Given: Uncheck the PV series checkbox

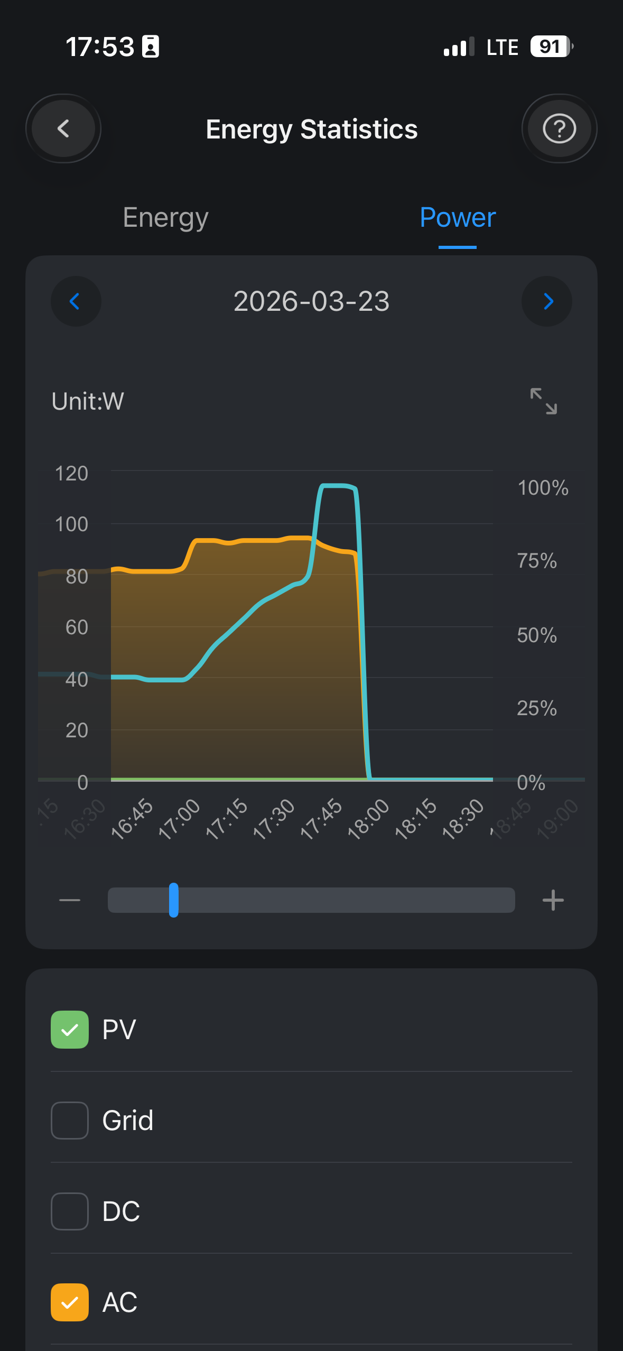Looking at the screenshot, I should pyautogui.click(x=70, y=1029).
